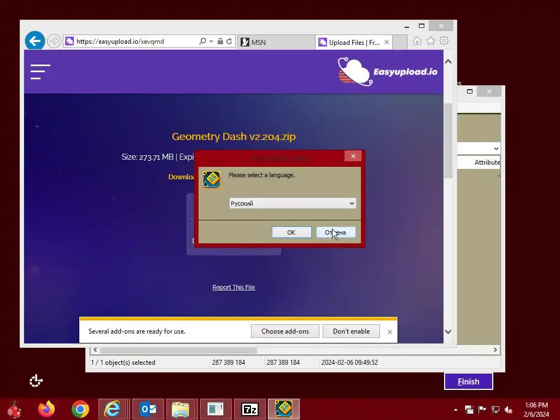
Task: Open Firefox from the taskbar
Action: [47, 409]
